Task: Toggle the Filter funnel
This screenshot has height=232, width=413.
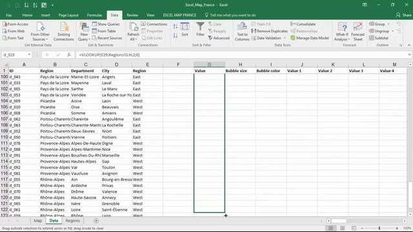Action: (x=200, y=30)
